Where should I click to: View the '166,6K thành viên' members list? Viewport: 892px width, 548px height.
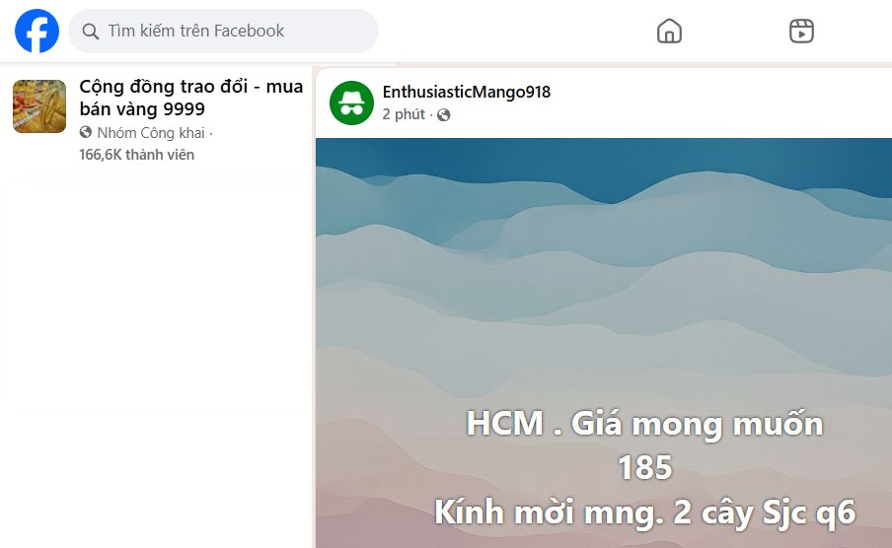click(x=136, y=155)
